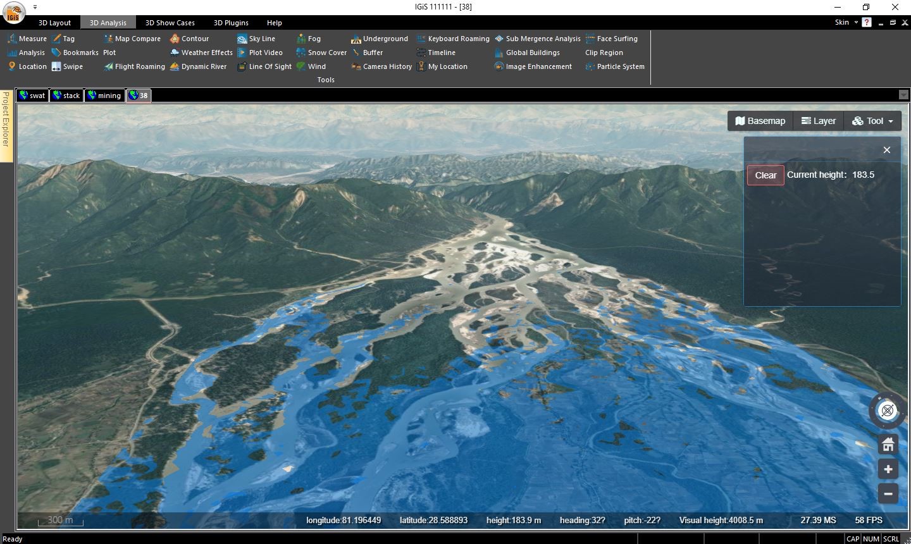Activate the Swipe tool
Image resolution: width=911 pixels, height=544 pixels.
(67, 66)
